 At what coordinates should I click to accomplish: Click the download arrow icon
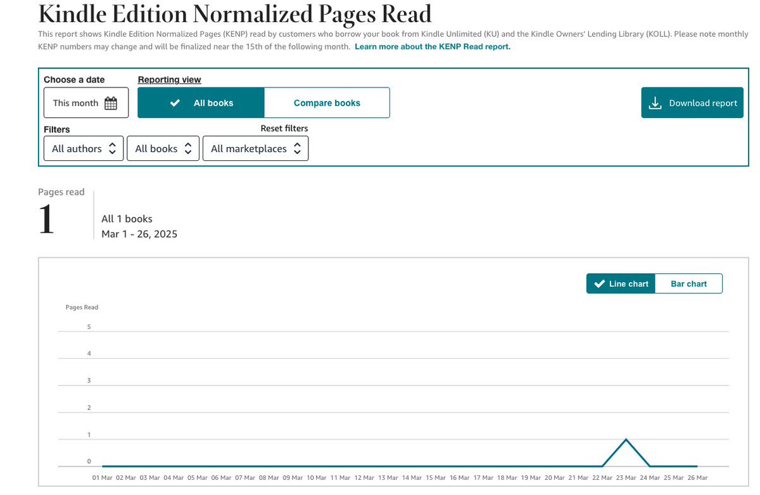pyautogui.click(x=656, y=103)
